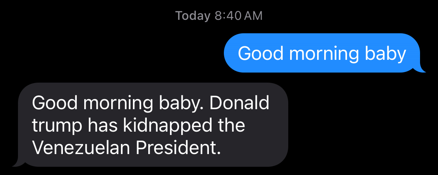Click the word "trump" in gray bubble
Viewport: 438px width, 175px height.
[57, 126]
